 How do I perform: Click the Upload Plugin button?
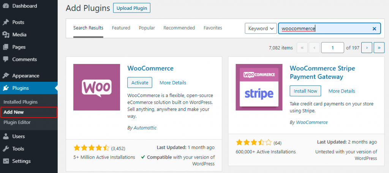pyautogui.click(x=132, y=8)
